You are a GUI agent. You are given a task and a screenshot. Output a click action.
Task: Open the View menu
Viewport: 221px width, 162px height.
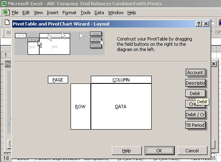(38, 13)
